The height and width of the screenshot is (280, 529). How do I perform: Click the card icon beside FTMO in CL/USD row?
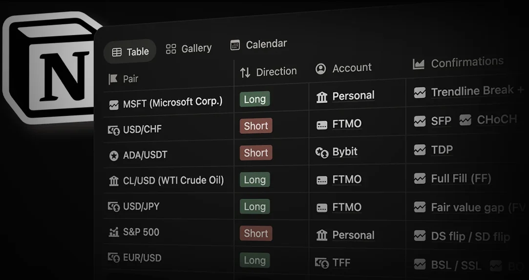click(322, 180)
